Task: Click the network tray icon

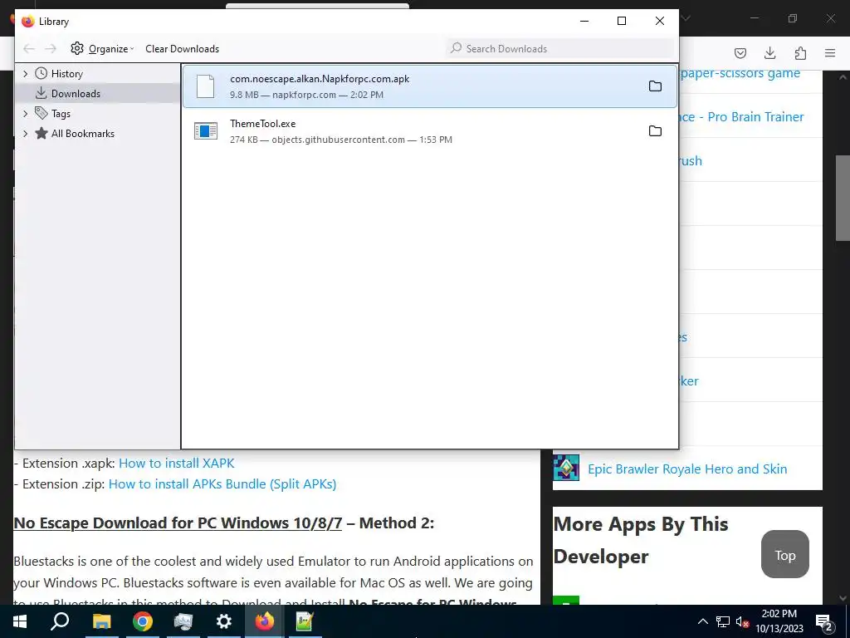Action: click(723, 621)
